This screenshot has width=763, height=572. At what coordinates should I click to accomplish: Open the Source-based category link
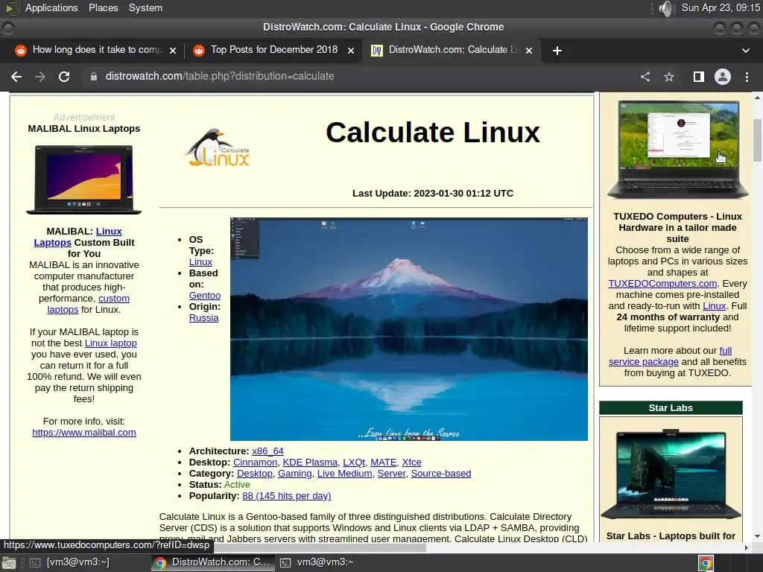coord(441,474)
